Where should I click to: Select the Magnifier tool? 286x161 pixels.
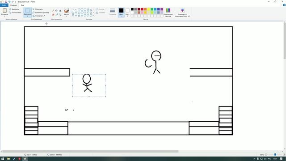pos(60,15)
